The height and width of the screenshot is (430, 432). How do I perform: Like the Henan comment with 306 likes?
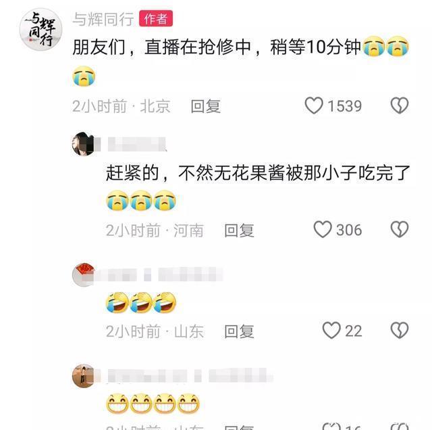point(323,229)
